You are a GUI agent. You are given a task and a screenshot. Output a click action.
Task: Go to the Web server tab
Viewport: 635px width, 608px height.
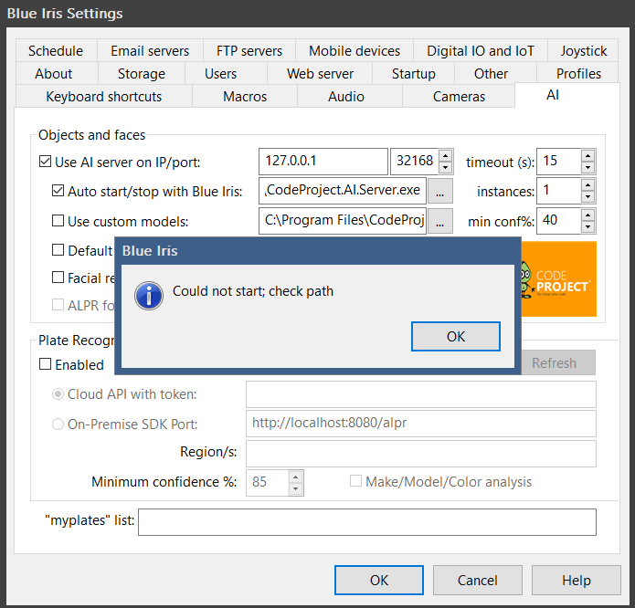point(320,74)
